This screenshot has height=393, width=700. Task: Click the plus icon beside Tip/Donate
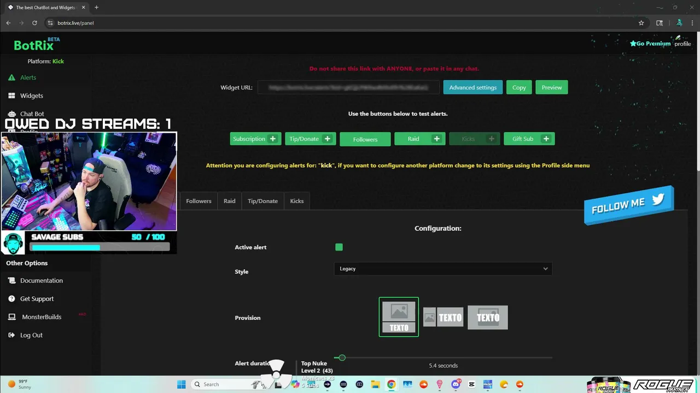tap(328, 139)
